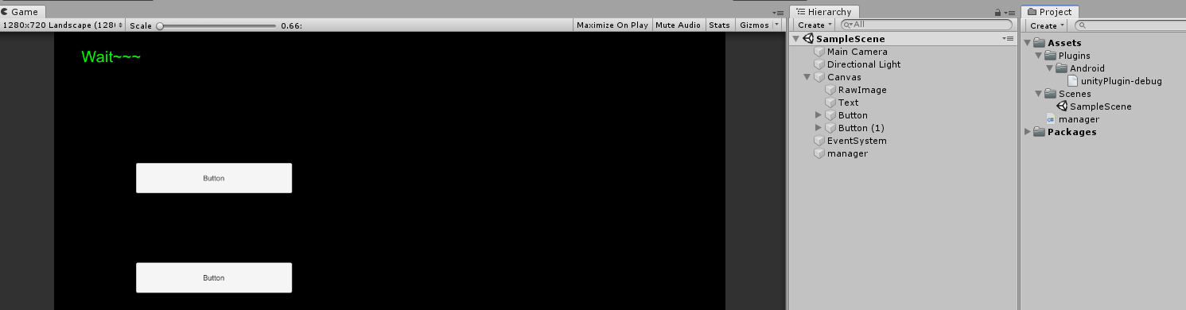Collapse the Canvas node
Screen dimensions: 1186x310
807,77
